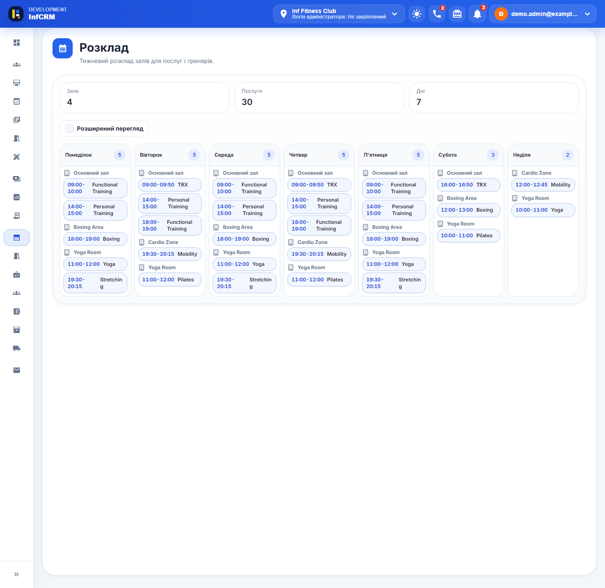Click the Boxing Area room icon under Субота
Image resolution: width=605 pixels, height=588 pixels.
440,198
